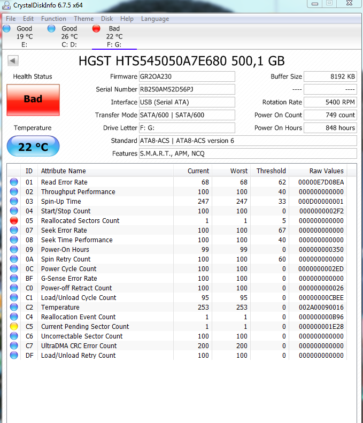Open the Function menu
The width and height of the screenshot is (363, 423).
(53, 19)
